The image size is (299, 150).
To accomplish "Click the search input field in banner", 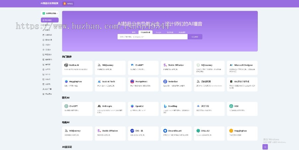I will 152,37.
